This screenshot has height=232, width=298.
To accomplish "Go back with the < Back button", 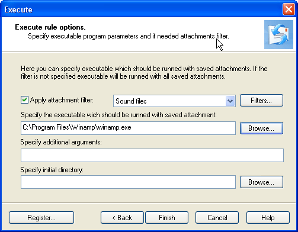I will [122, 218].
